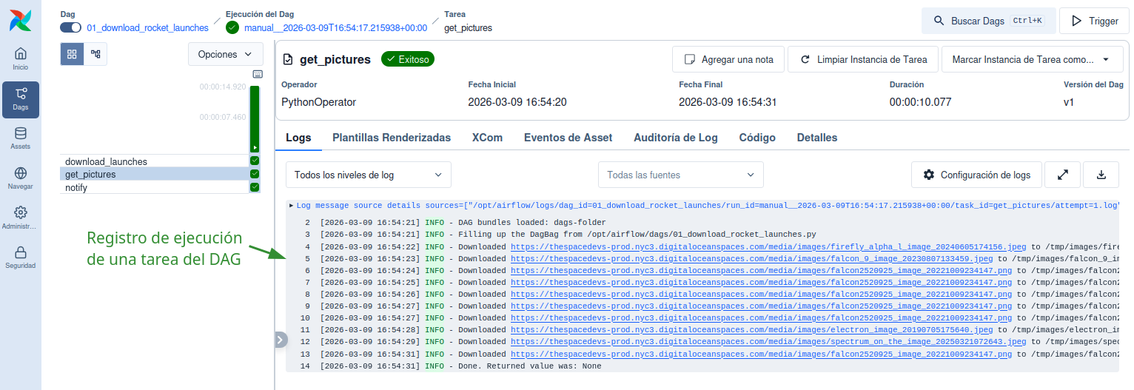Switch to the XCom tab

pyautogui.click(x=487, y=138)
